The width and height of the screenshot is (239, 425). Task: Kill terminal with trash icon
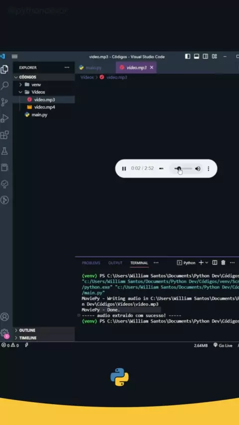coord(223,263)
